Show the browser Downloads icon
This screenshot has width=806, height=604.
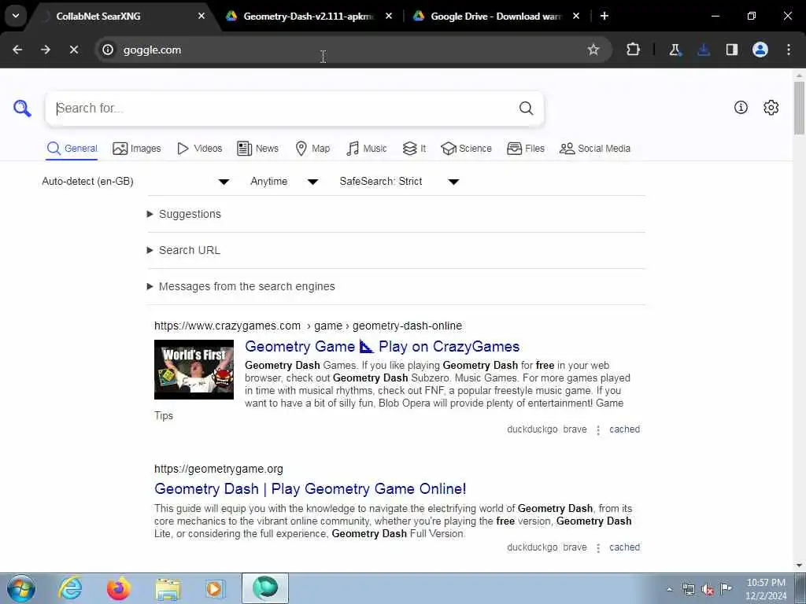pyautogui.click(x=704, y=50)
